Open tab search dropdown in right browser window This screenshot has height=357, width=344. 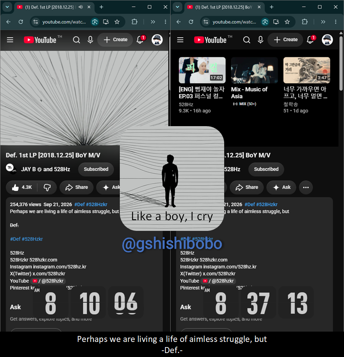177,7
